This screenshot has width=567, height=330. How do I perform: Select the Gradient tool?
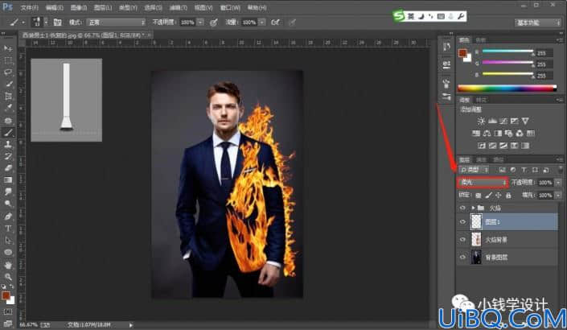[x=8, y=180]
